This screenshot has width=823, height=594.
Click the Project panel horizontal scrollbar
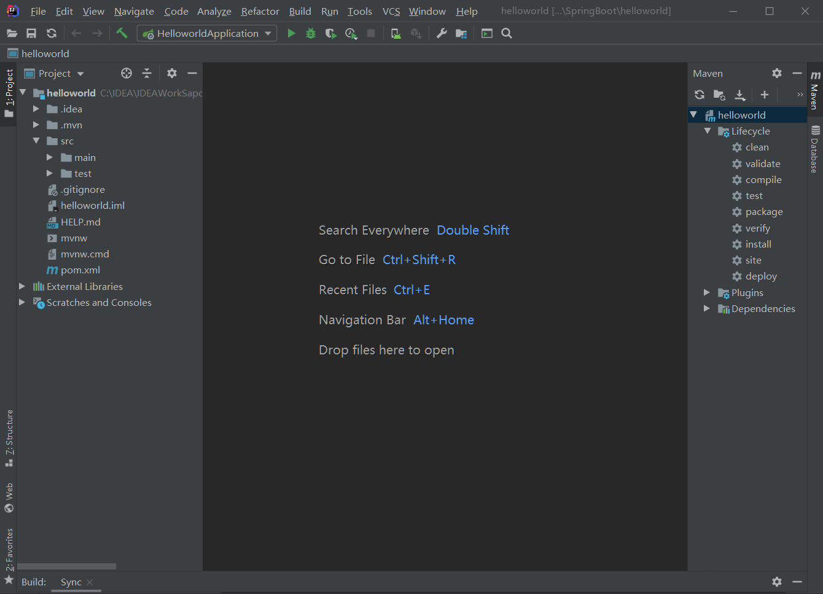click(x=66, y=566)
